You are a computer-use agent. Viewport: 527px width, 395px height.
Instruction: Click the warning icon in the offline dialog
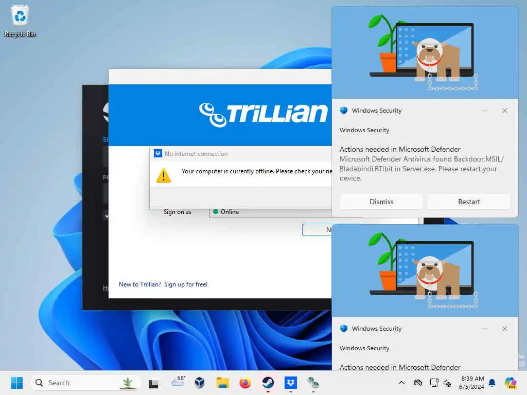(x=163, y=175)
